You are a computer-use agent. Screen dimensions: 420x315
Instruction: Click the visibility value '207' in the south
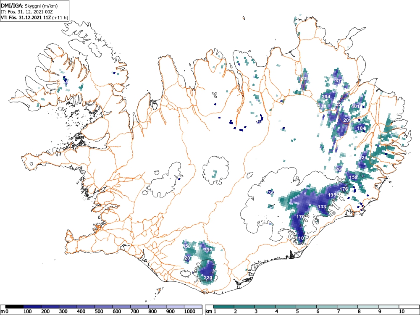tap(189, 258)
